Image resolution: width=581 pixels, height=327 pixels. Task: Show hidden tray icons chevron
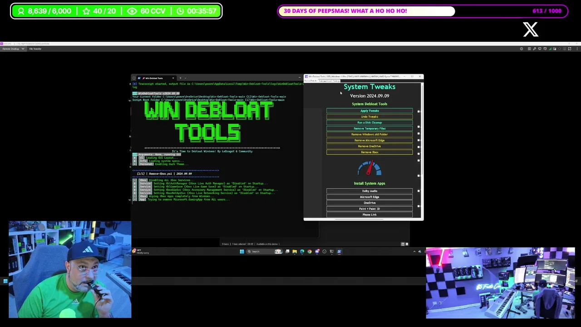coord(414,252)
